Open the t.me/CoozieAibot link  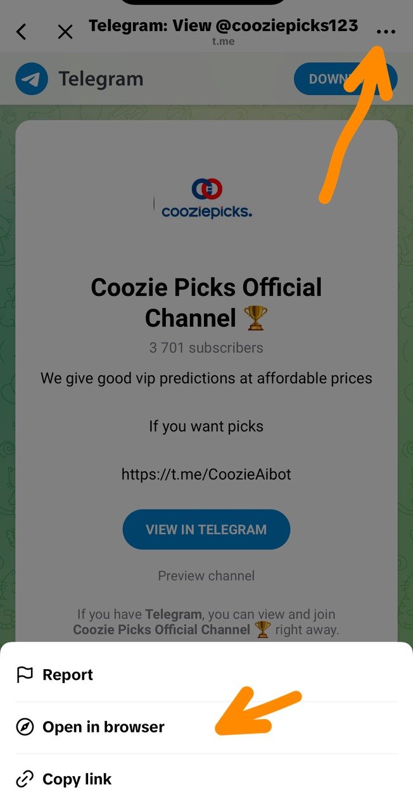point(206,474)
